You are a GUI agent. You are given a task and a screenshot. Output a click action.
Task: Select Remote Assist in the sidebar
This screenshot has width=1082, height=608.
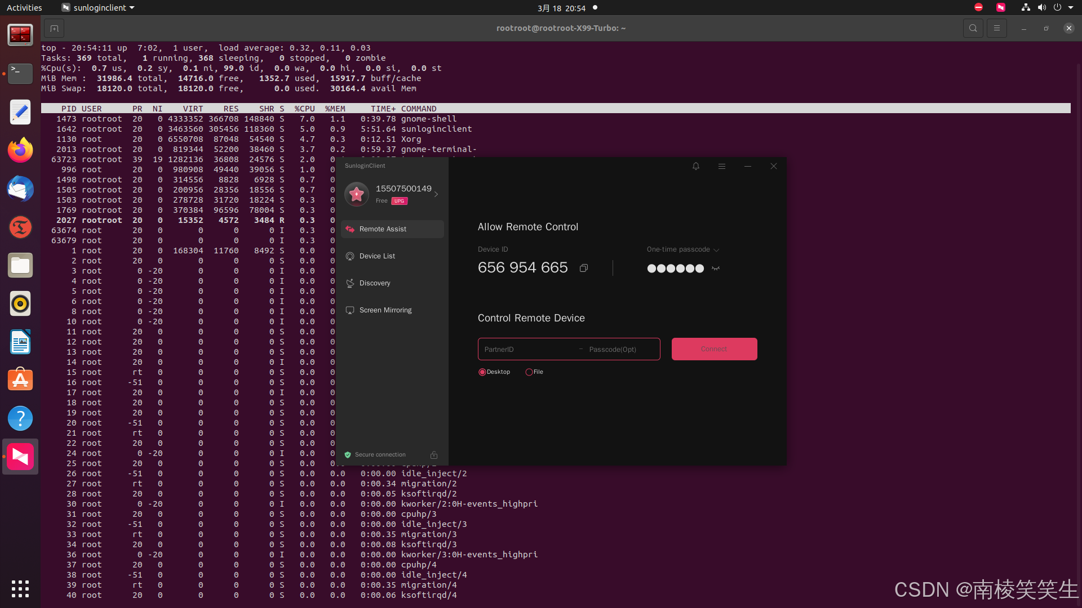tap(392, 229)
